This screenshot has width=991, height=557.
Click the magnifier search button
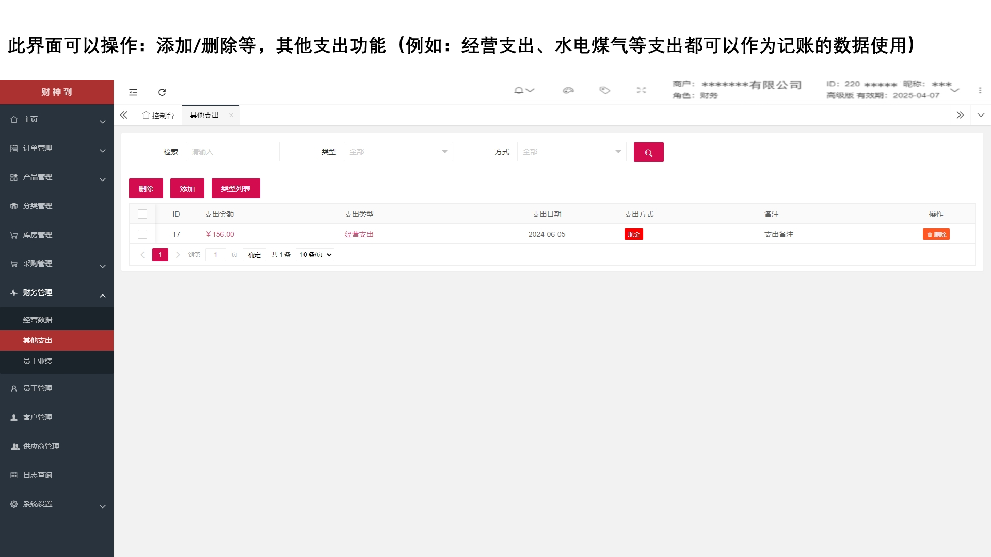[648, 152]
